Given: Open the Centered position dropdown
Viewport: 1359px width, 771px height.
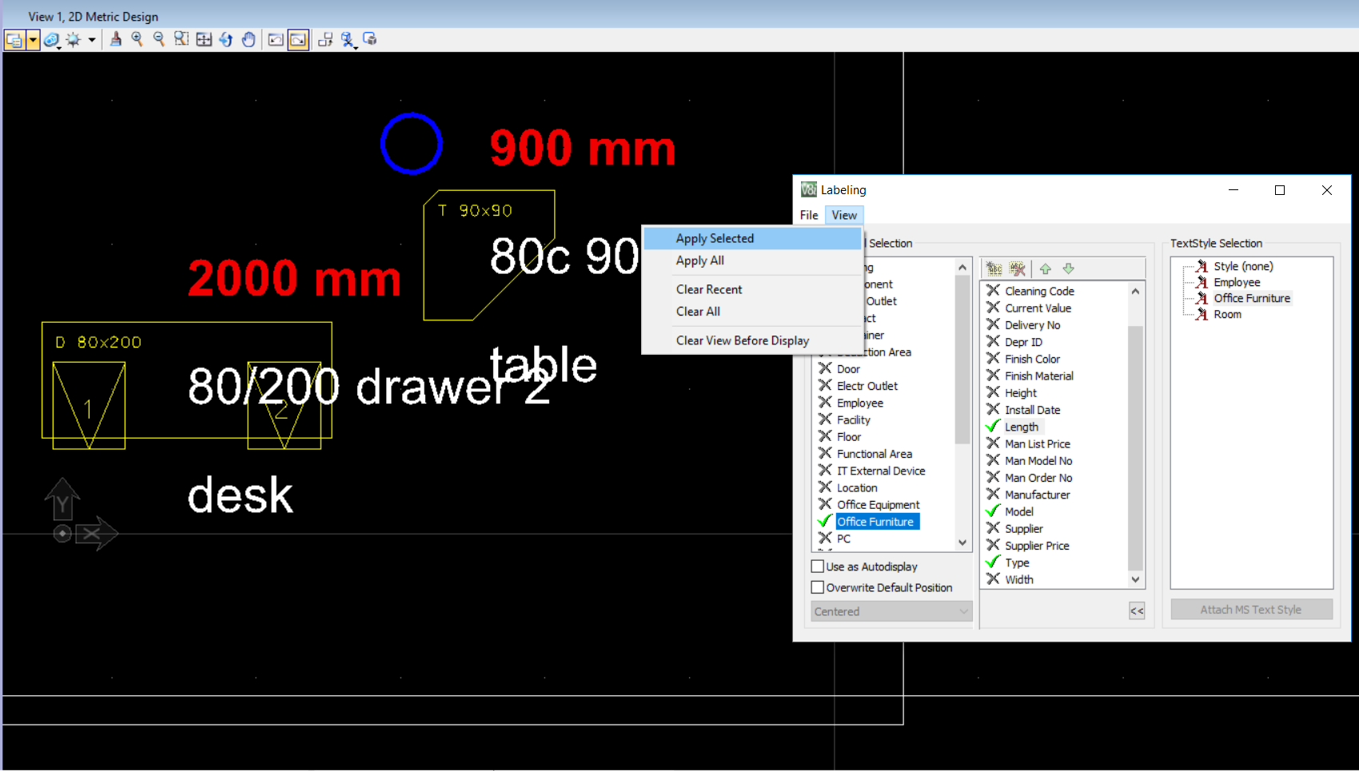Looking at the screenshot, I should [891, 611].
